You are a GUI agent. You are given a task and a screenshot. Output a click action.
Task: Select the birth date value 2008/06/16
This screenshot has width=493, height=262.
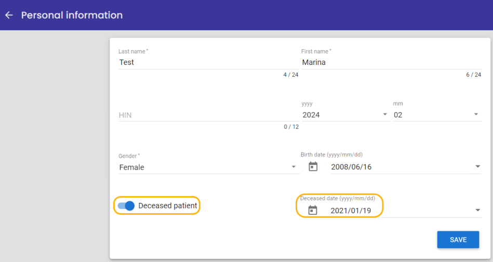pyautogui.click(x=351, y=167)
